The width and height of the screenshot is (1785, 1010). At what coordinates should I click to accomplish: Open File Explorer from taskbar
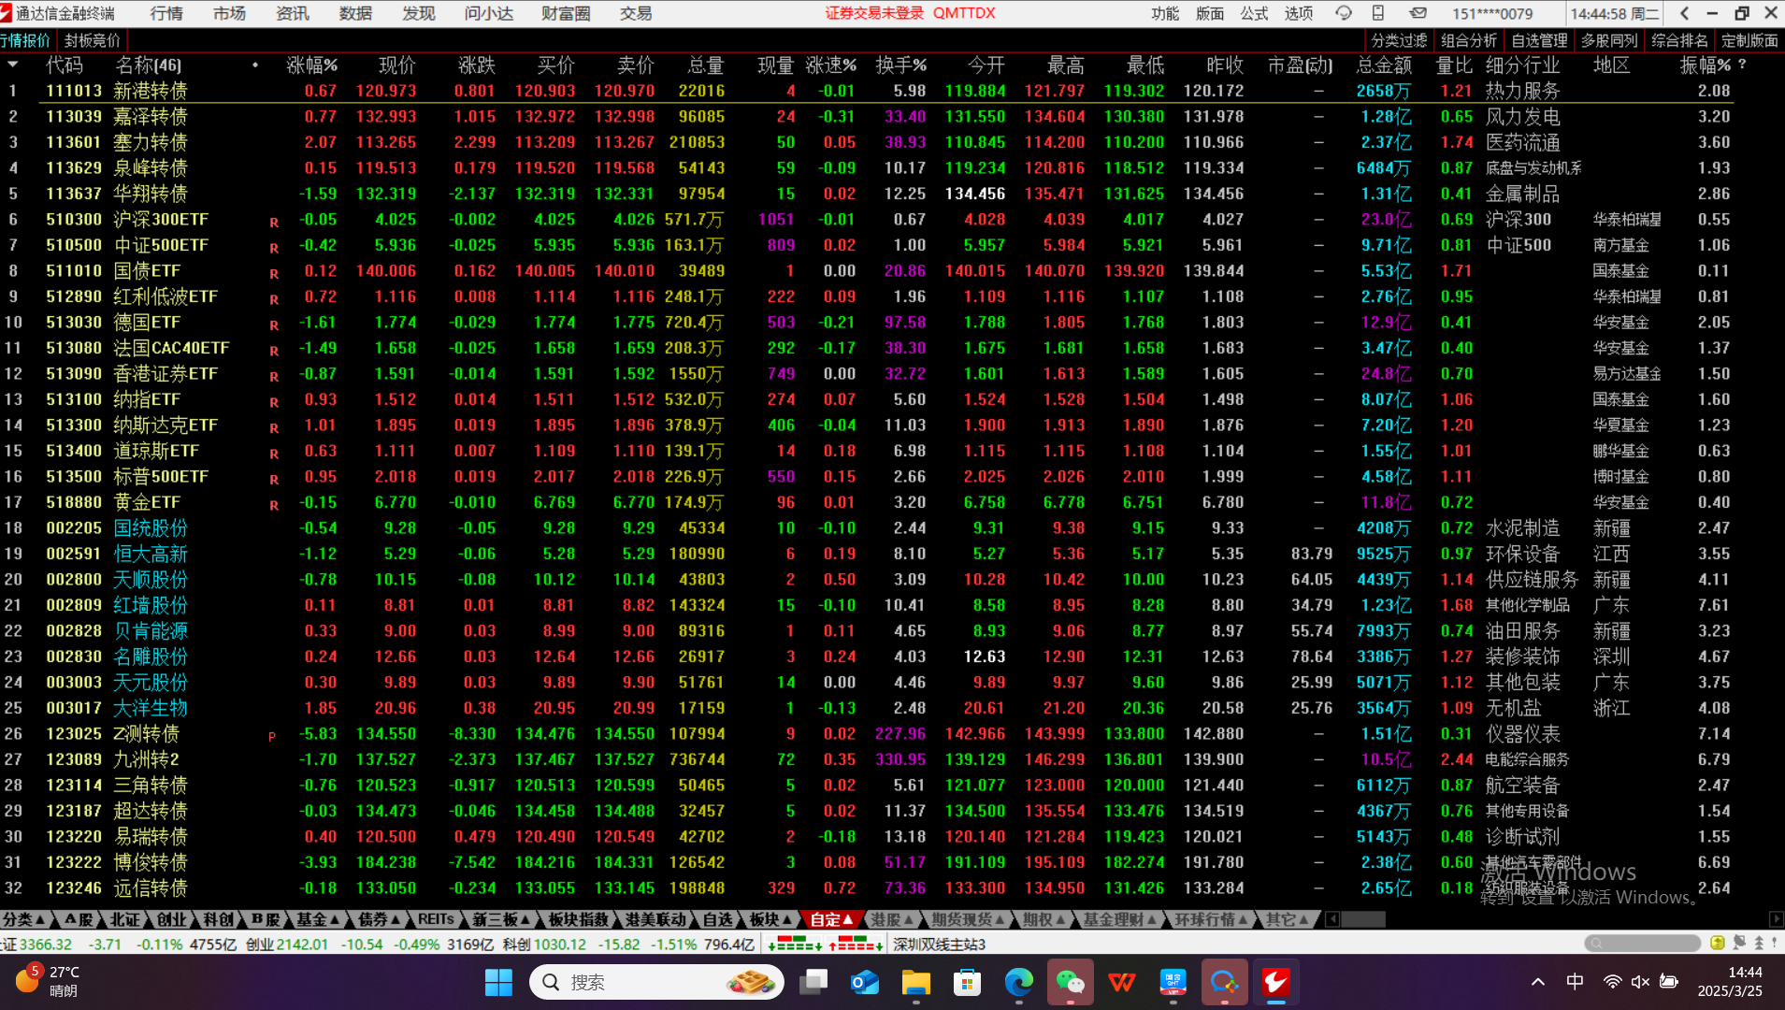pyautogui.click(x=916, y=982)
